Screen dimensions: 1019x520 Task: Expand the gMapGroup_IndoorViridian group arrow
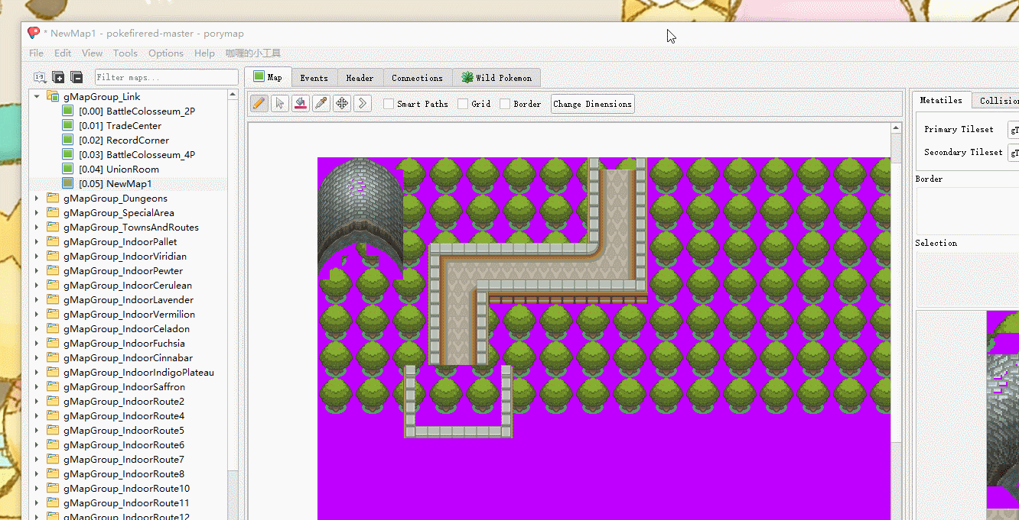pos(36,257)
